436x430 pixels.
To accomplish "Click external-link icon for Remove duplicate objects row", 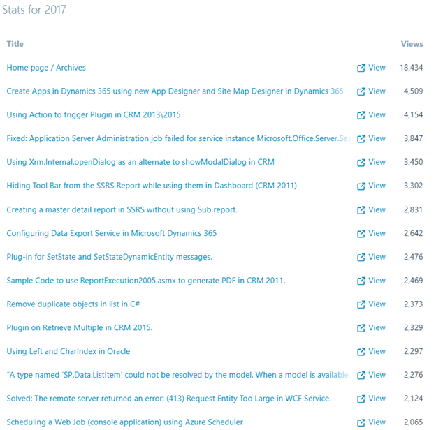I will 361,304.
